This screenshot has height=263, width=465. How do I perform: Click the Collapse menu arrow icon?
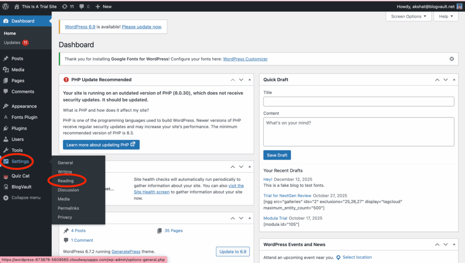click(x=5, y=198)
